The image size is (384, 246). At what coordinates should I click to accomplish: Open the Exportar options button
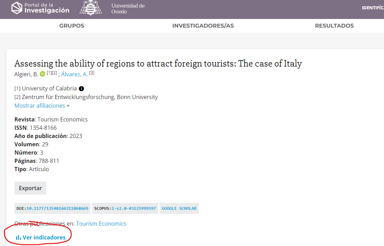(x=30, y=188)
